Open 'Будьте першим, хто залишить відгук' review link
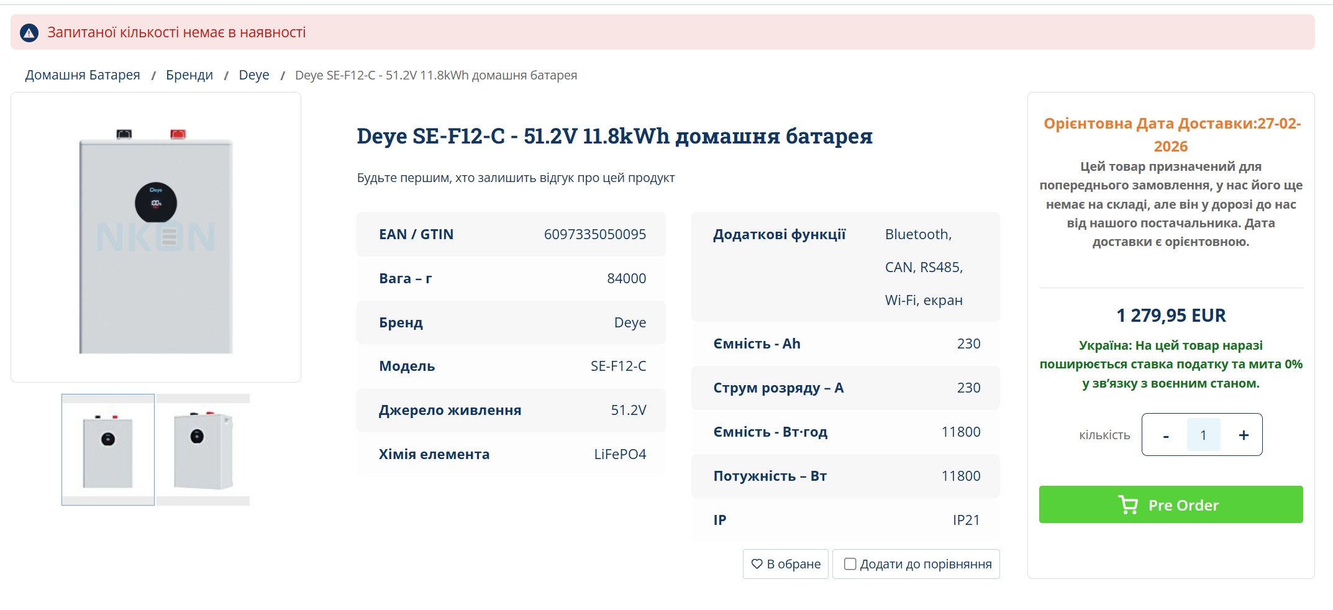The image size is (1333, 610). point(516,178)
